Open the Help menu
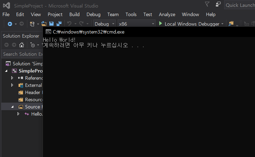 click(x=211, y=14)
